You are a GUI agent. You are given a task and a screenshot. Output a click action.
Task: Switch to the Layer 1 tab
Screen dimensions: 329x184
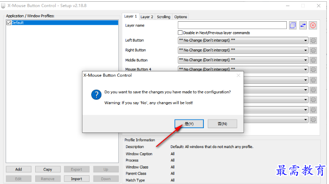(130, 16)
